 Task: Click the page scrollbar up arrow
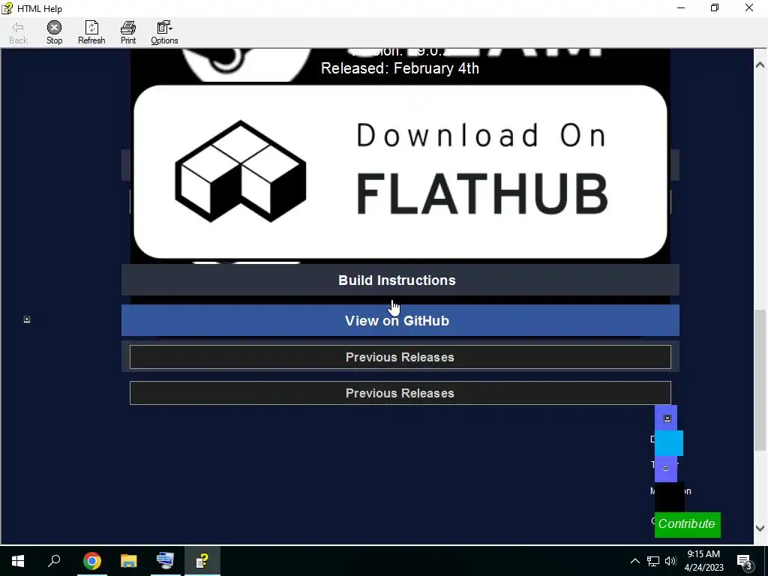pos(760,64)
